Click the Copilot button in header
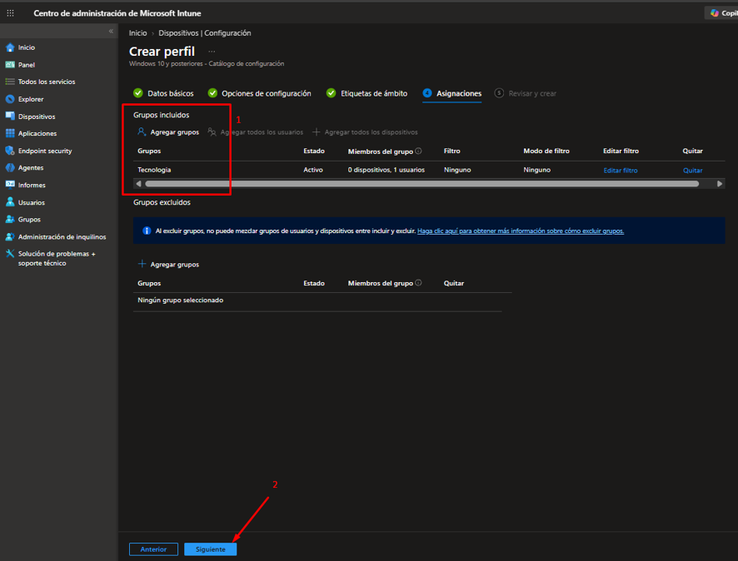The image size is (738, 561). click(x=722, y=13)
